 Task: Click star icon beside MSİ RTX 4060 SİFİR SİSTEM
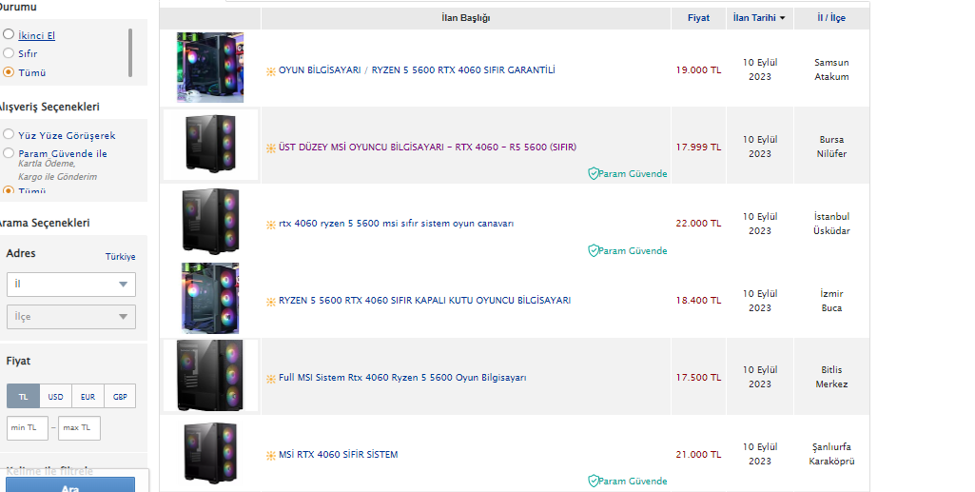[x=270, y=455]
